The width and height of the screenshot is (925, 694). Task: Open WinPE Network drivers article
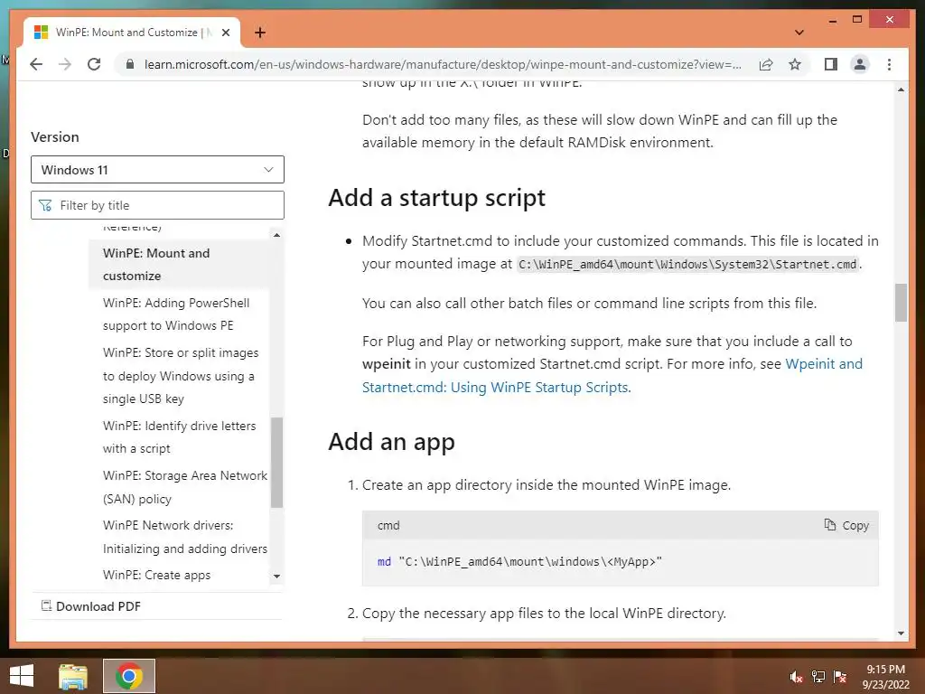[x=184, y=537]
